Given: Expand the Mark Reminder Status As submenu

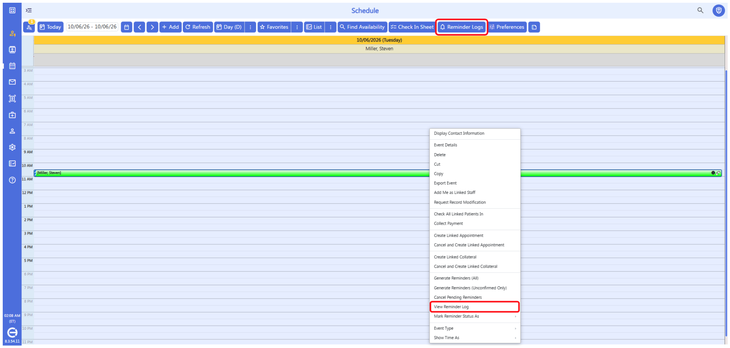Looking at the screenshot, I should coord(475,316).
